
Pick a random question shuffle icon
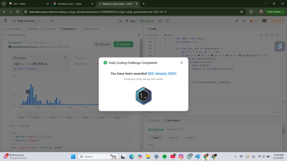pyautogui.click(x=52, y=21)
